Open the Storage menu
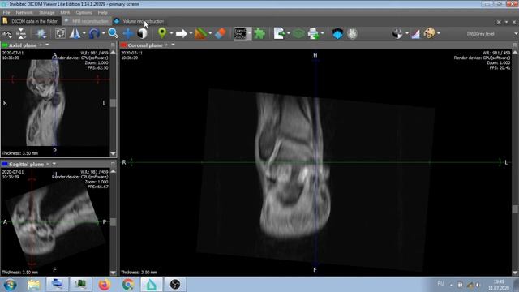The height and width of the screenshot is (292, 519). [x=47, y=13]
